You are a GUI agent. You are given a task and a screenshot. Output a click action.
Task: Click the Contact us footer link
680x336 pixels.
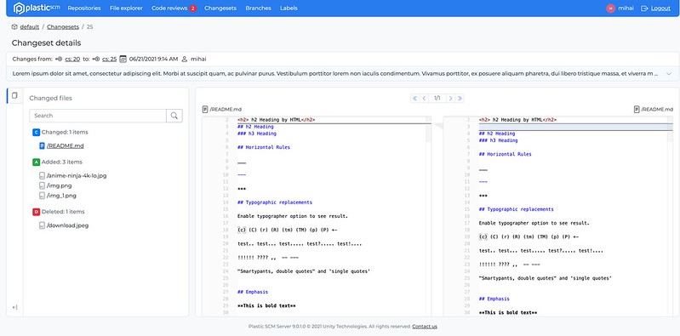click(x=425, y=327)
